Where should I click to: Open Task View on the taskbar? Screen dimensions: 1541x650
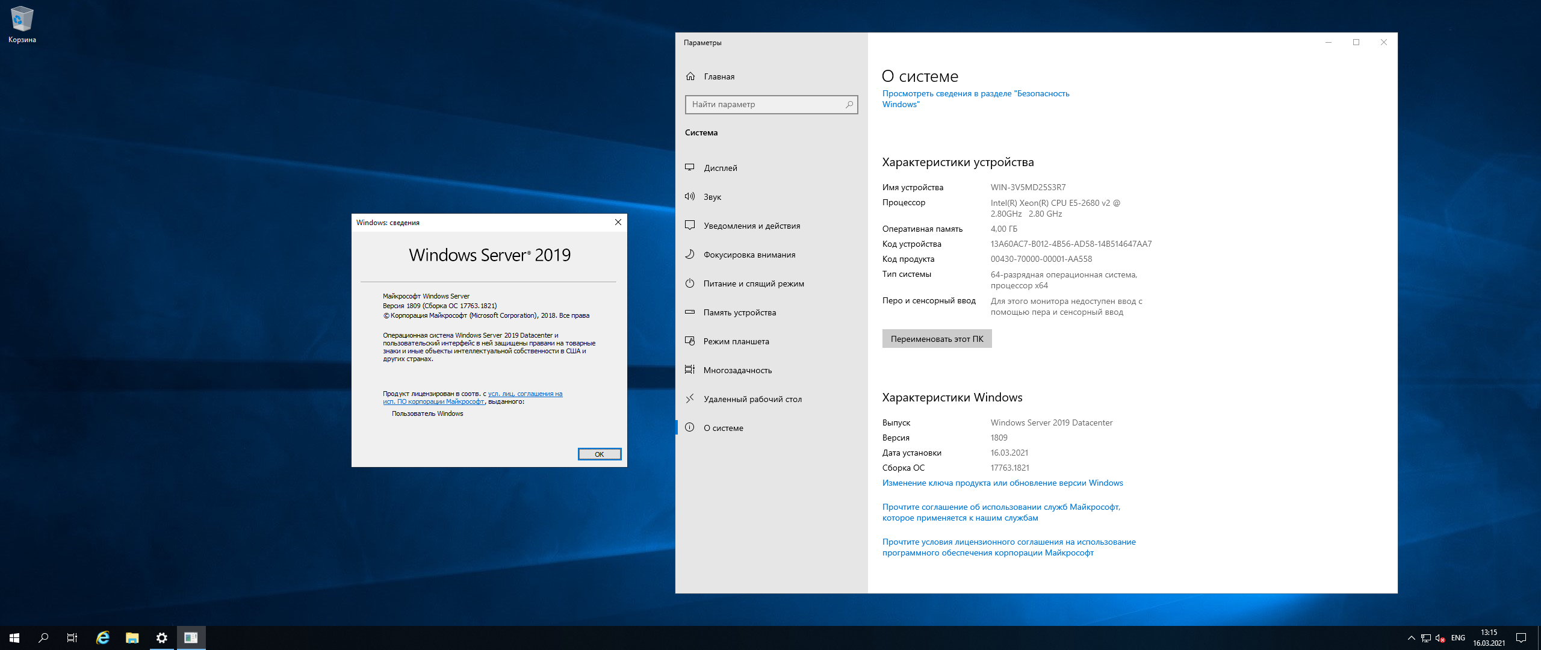pos(72,638)
